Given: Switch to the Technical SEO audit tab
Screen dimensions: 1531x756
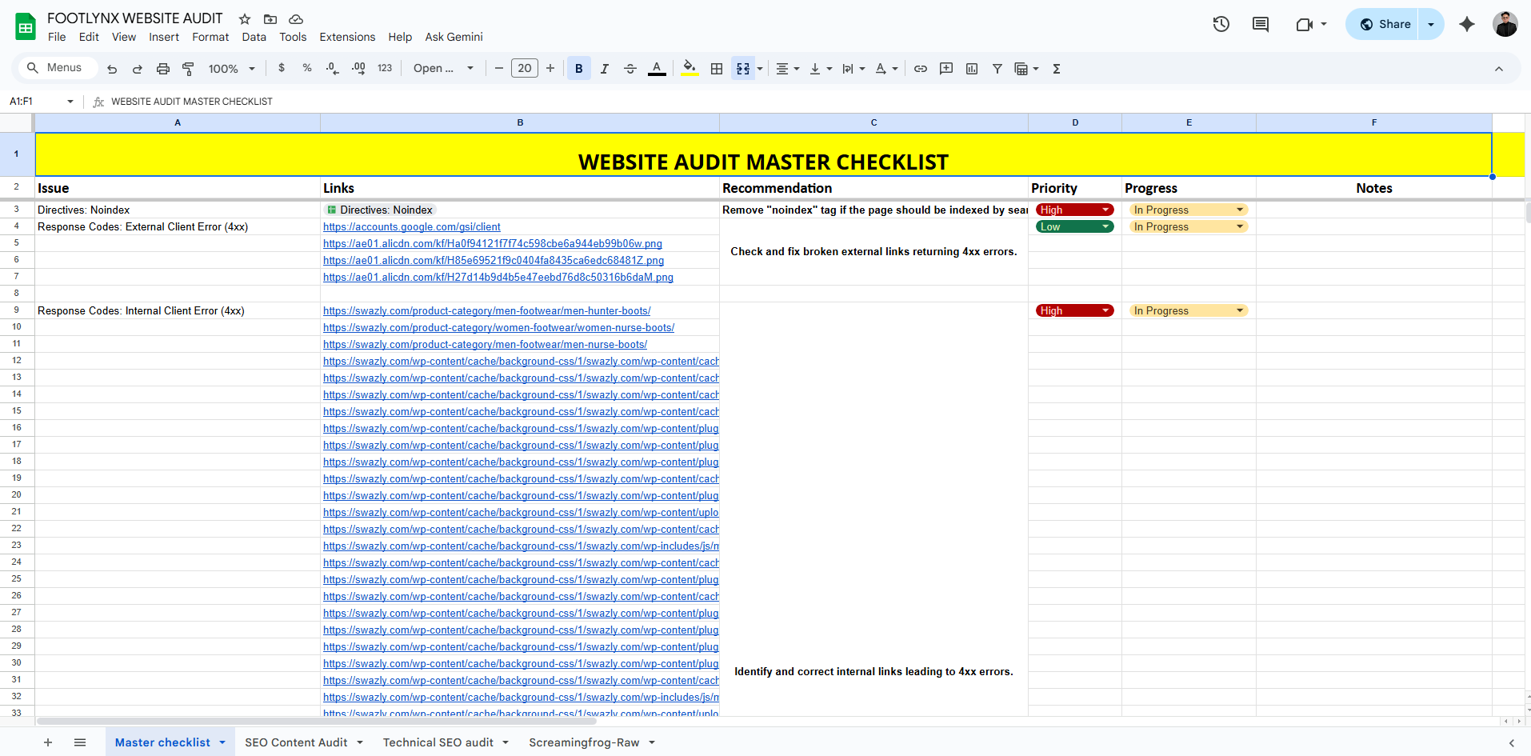Looking at the screenshot, I should click(438, 742).
